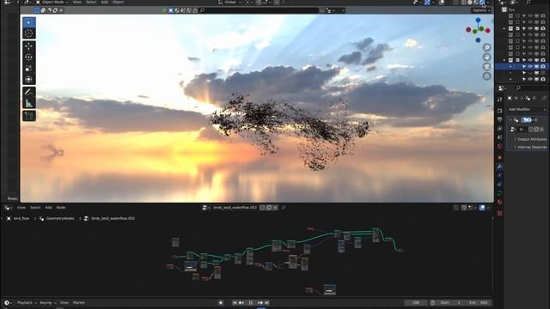Switch viewport to material preview shading

(476, 3)
